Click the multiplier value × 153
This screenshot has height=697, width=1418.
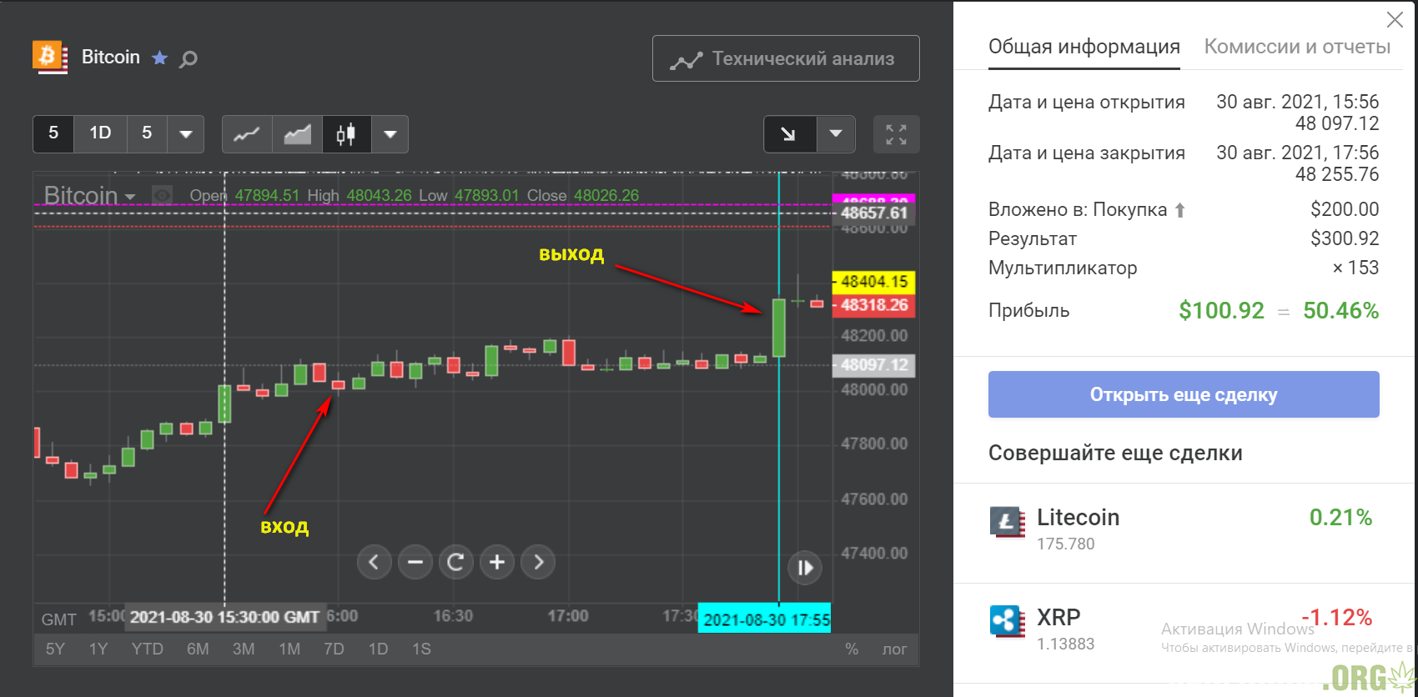pyautogui.click(x=1355, y=268)
